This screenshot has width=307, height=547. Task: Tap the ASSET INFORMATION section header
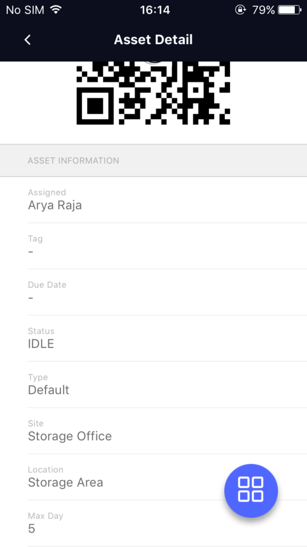click(73, 160)
